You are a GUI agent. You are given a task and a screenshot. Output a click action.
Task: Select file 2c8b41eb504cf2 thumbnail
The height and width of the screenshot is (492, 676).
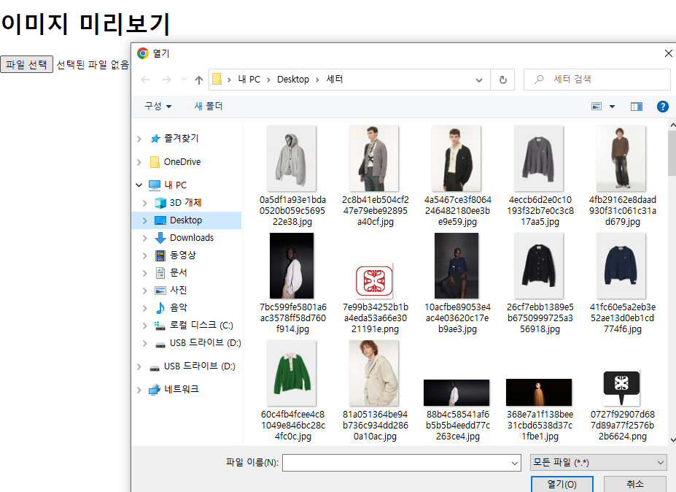coord(374,158)
